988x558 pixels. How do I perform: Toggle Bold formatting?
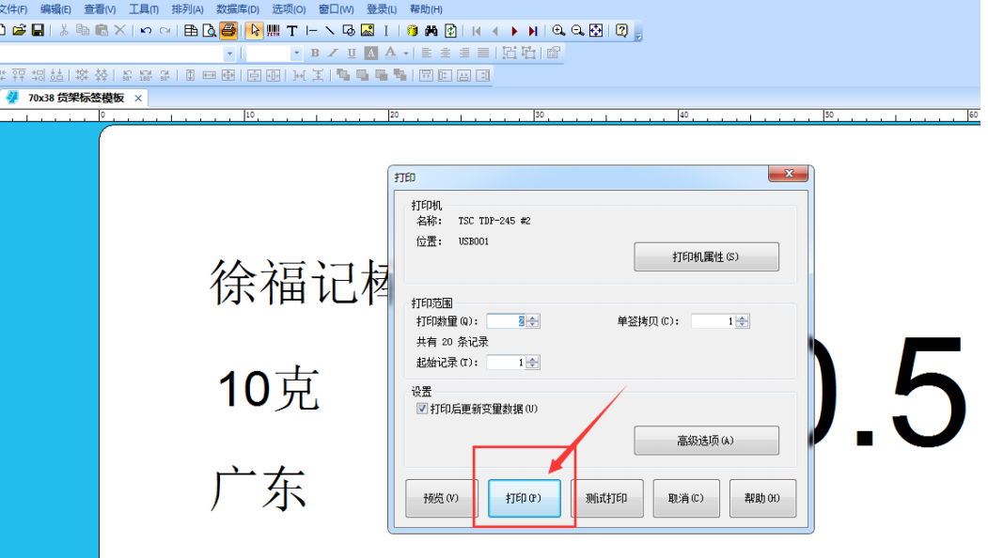click(x=314, y=53)
